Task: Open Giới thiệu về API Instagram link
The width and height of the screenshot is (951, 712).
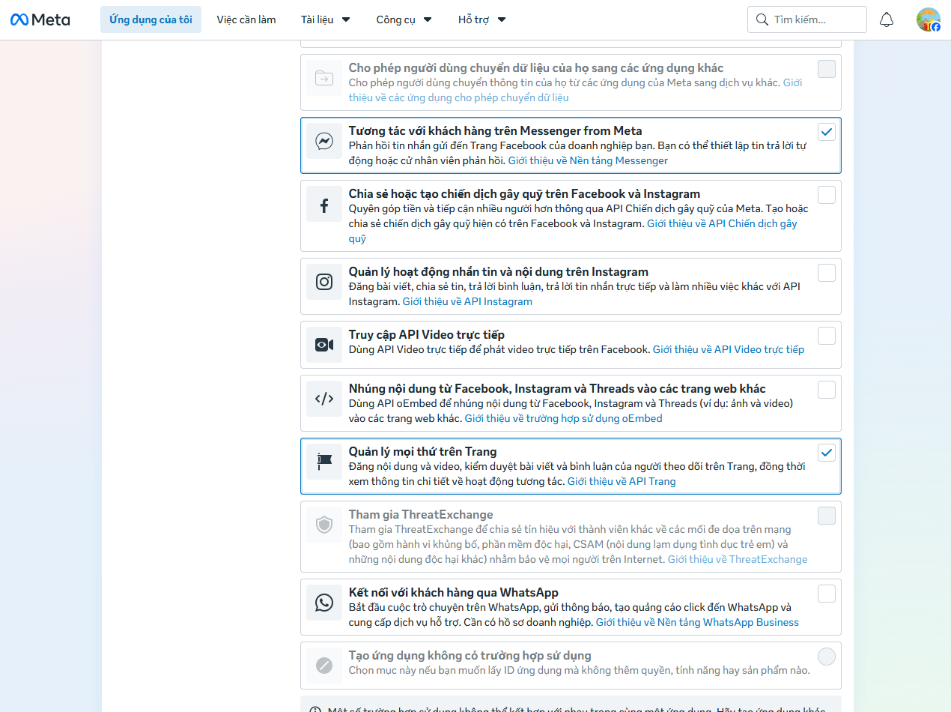Action: 467,301
